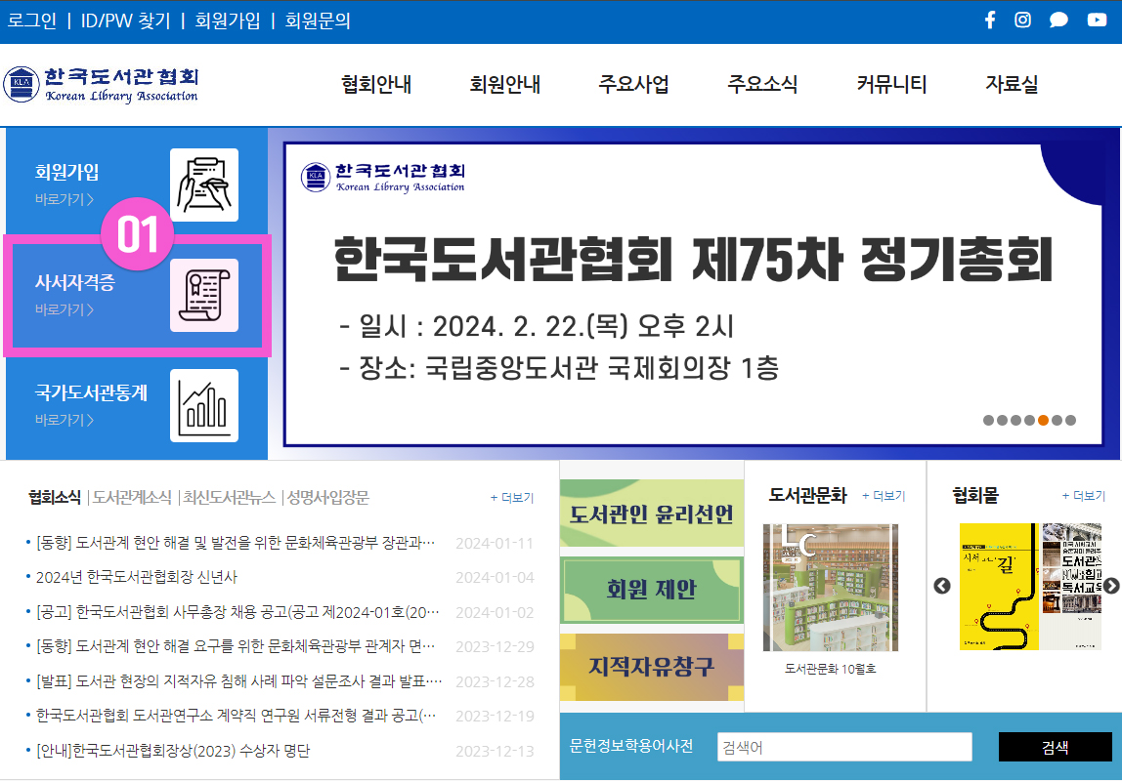
Task: Open the Instagram icon in header
Action: [1022, 20]
